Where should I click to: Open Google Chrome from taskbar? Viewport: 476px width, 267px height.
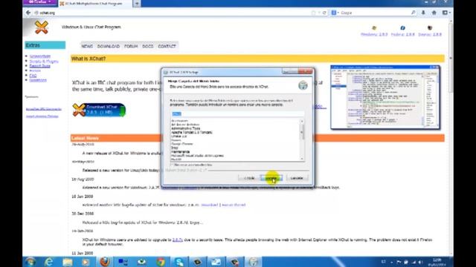[161, 262]
